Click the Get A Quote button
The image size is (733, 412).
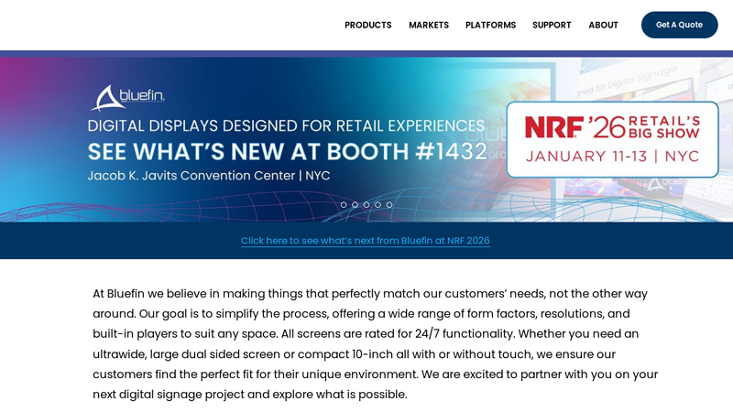pos(679,25)
